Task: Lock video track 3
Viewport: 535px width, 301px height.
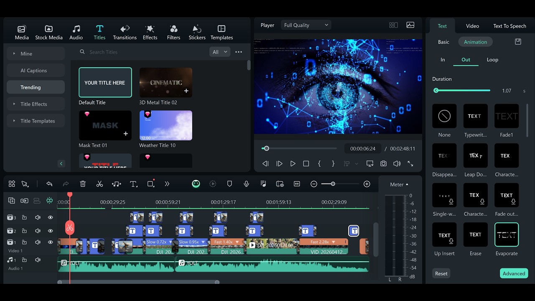Action: [24, 217]
